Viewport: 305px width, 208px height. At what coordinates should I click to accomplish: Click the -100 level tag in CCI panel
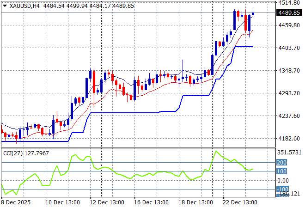pyautogui.click(x=282, y=190)
